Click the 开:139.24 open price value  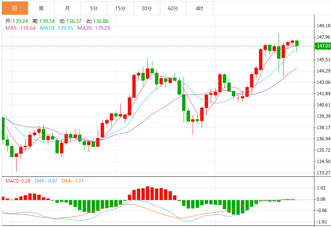[x=17, y=21]
